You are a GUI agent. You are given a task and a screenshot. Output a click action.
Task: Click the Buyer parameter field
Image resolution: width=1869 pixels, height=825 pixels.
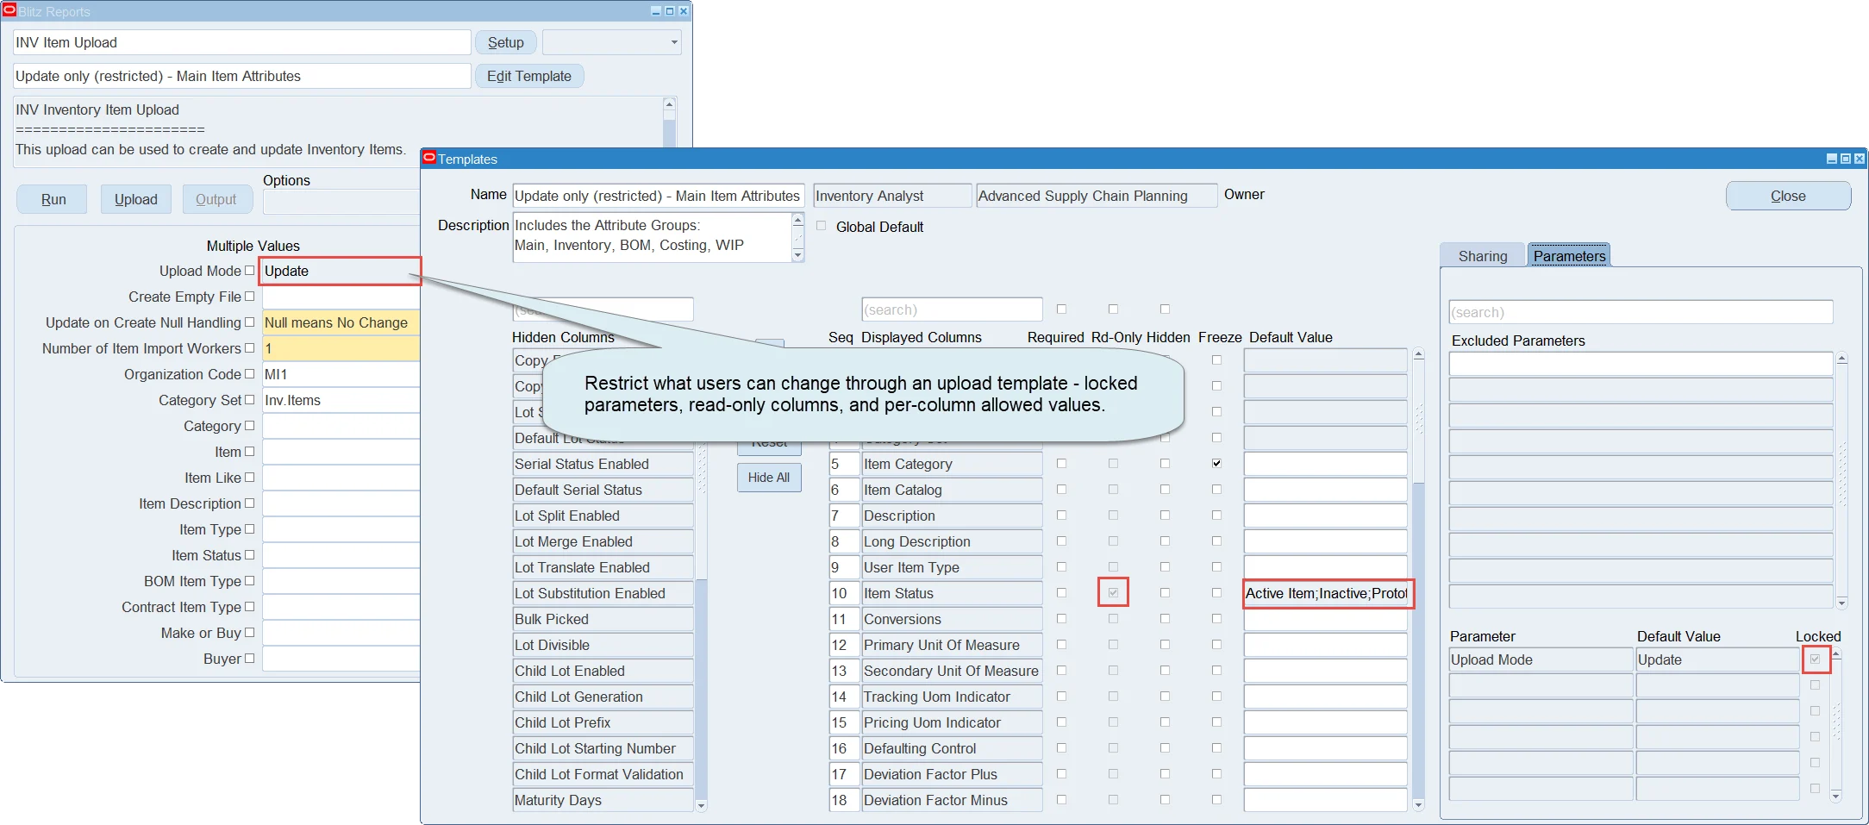click(x=340, y=659)
